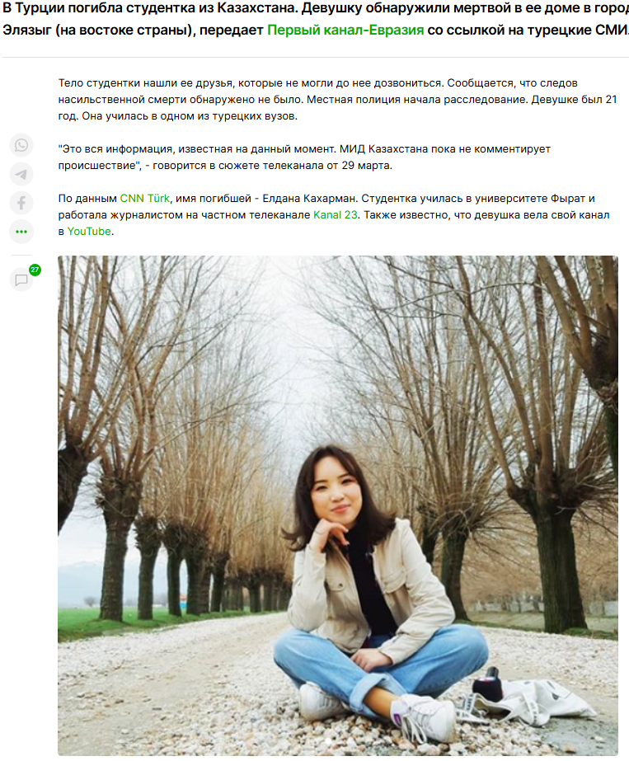Open the Первый канал-Евразия source link
The image size is (629, 761).
coord(345,30)
